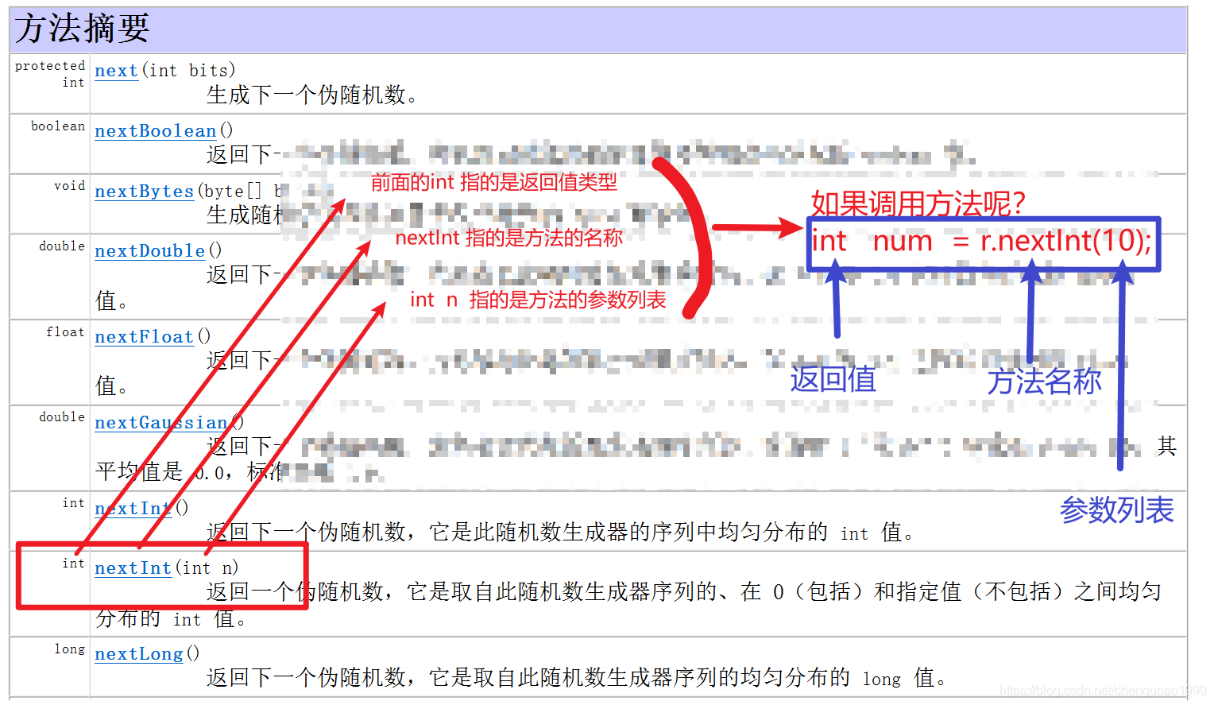
Task: Select the nextInt(int n) description starting 返回一个伪随机数
Action: pos(628,605)
